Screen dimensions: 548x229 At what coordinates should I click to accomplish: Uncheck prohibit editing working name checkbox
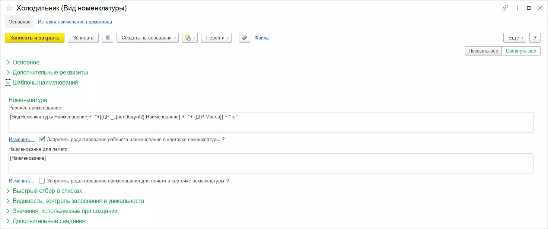click(x=42, y=140)
